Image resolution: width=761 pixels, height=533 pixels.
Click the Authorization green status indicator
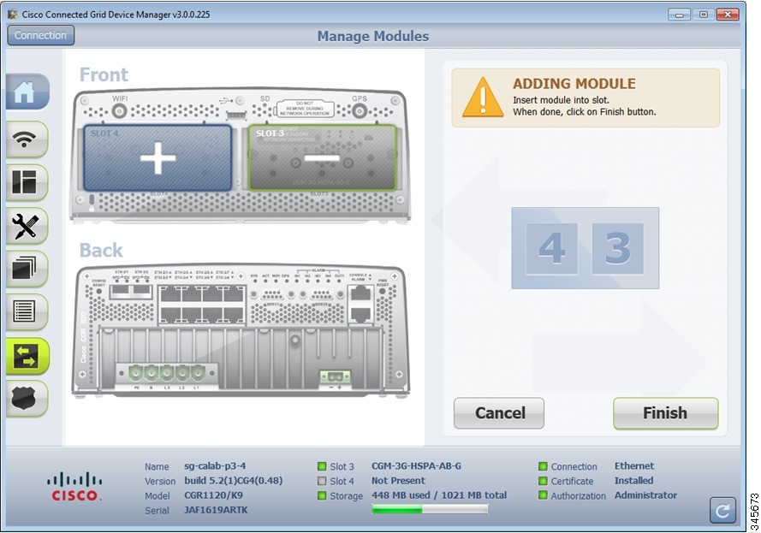point(543,495)
